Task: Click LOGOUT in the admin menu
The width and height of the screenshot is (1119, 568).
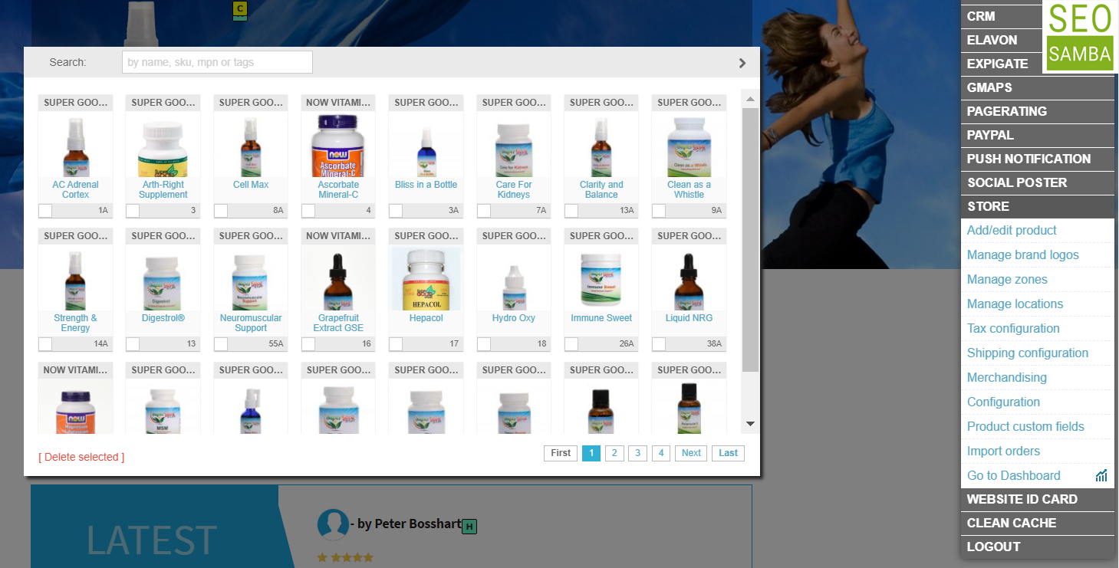Action: [1038, 547]
